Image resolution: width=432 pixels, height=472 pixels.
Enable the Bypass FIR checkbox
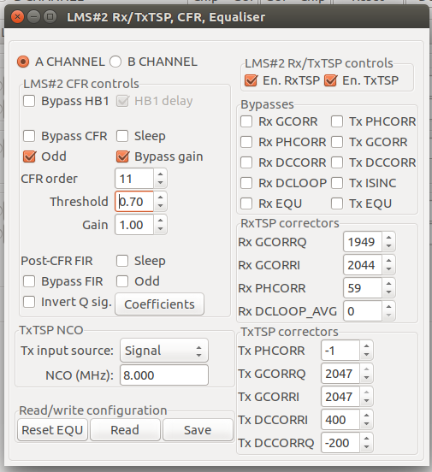click(29, 281)
